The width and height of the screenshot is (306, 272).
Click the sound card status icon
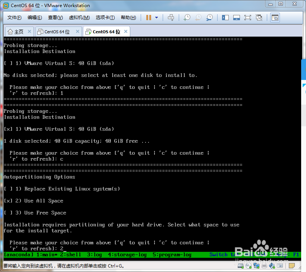272,266
